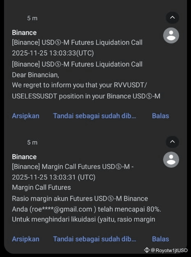The height and width of the screenshot is (257, 191).
Task: Tap the RVVUSDT/USELESSUSDT position message text
Action: pos(86,91)
